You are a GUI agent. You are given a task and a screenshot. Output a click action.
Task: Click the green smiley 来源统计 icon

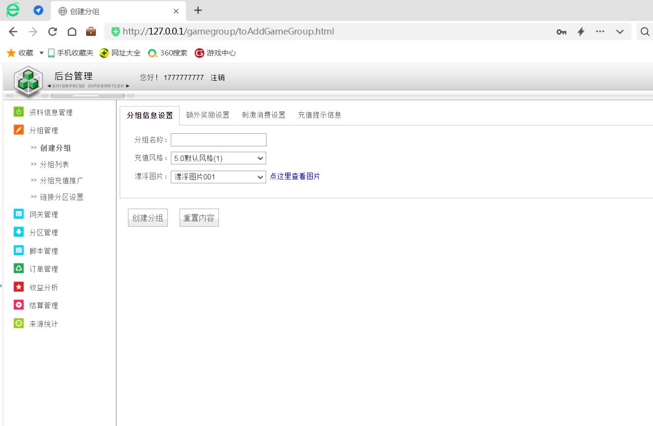pos(18,323)
